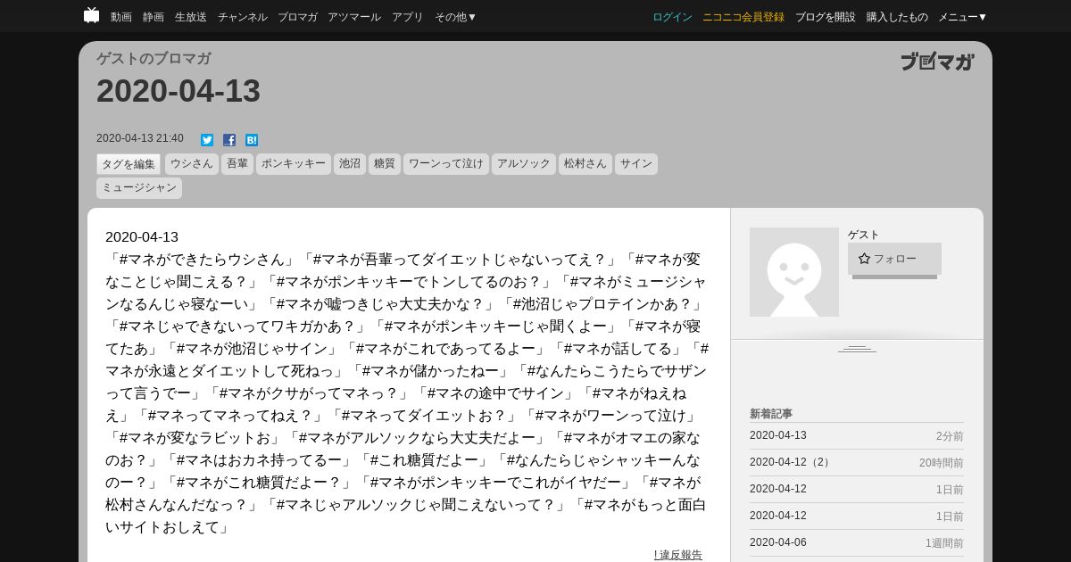Click the 2020-04-13 21:40 timestamp

coord(140,138)
